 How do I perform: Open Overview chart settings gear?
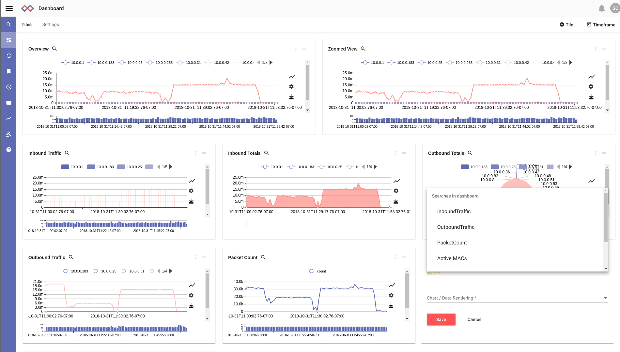[291, 87]
